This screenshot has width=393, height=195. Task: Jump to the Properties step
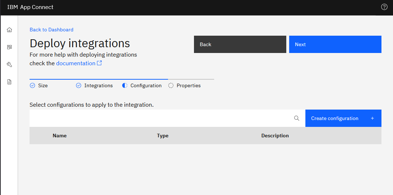coord(189,85)
